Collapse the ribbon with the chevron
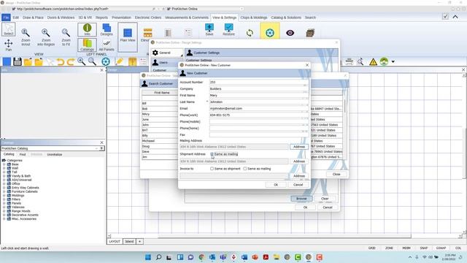The width and height of the screenshot is (467, 263). 455,17
